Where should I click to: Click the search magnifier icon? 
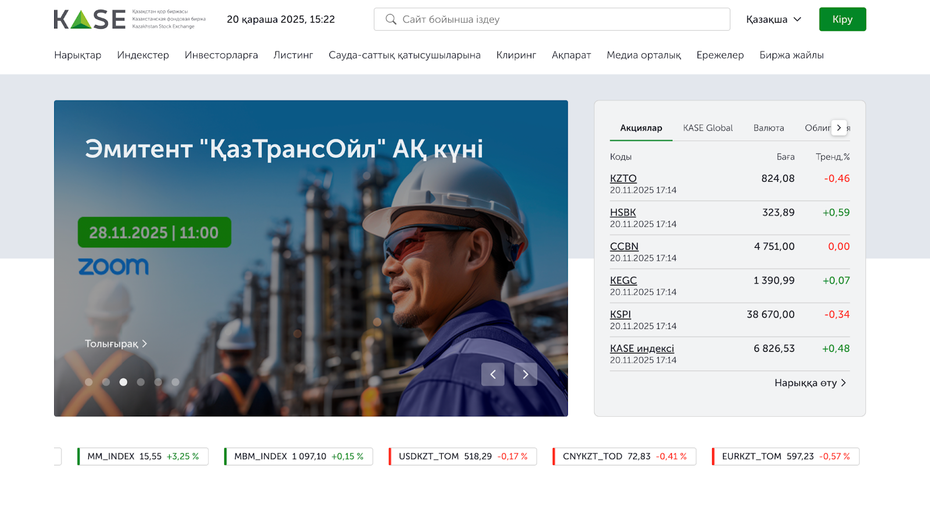point(391,19)
